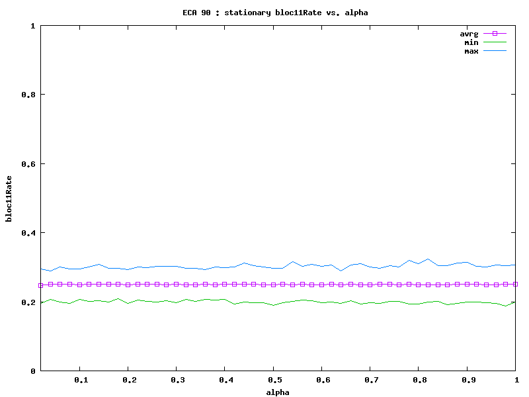Click the leftmost avrg square data marker
Viewport: 529px width, 397px height.
41,285
